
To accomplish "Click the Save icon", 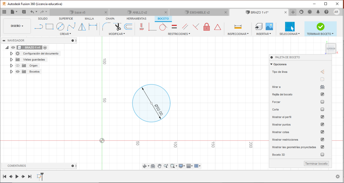I will coord(24,12).
